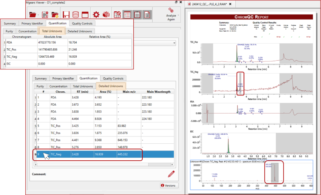Click the pencil edit comment icon
Image resolution: width=321 pixels, height=195 pixels.
[171, 174]
